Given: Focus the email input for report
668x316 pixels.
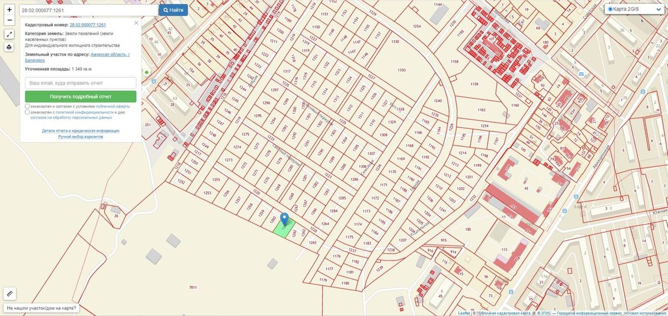Looking at the screenshot, I should click(81, 82).
